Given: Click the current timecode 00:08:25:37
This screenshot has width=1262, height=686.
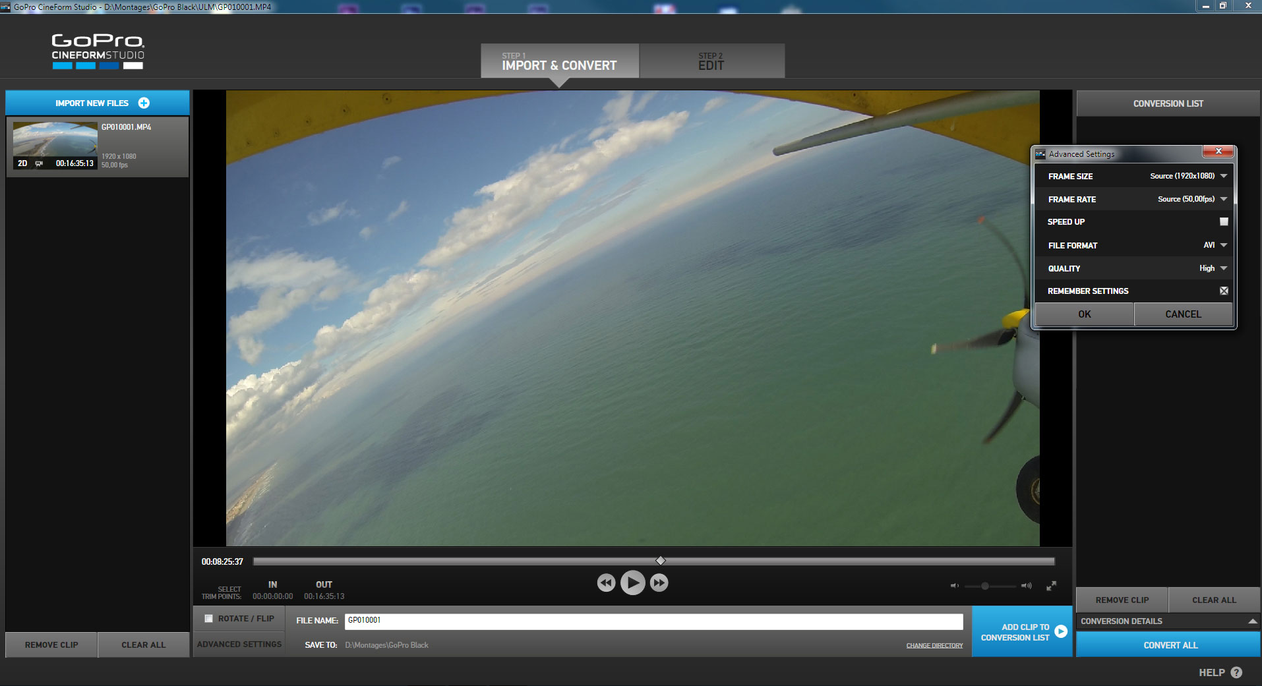Looking at the screenshot, I should [222, 561].
